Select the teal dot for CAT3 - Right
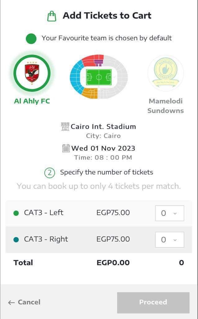Screen dimensions: 198x319 [x=16, y=240]
